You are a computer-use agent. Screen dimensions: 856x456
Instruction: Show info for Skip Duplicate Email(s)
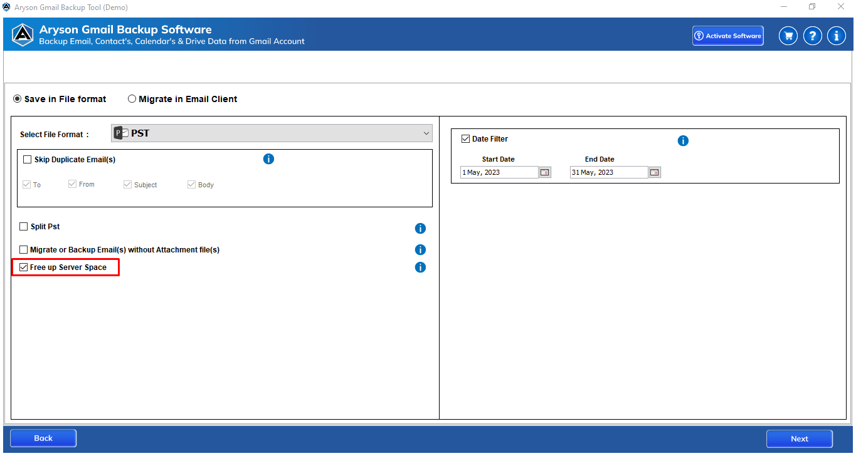pyautogui.click(x=268, y=159)
